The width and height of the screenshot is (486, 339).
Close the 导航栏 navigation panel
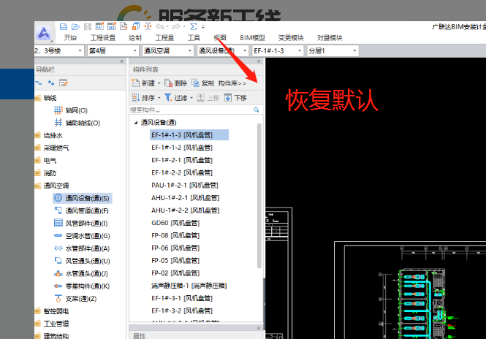point(121,61)
